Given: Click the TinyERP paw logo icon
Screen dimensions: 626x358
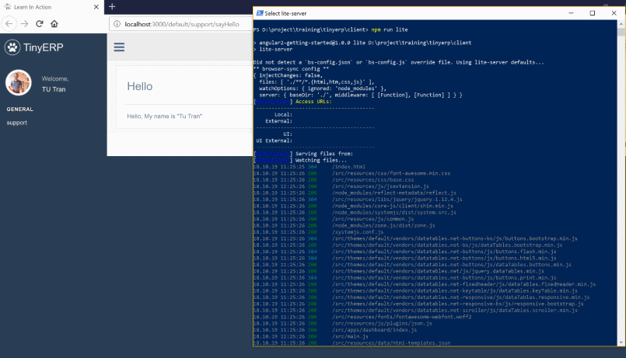Looking at the screenshot, I should [x=12, y=47].
